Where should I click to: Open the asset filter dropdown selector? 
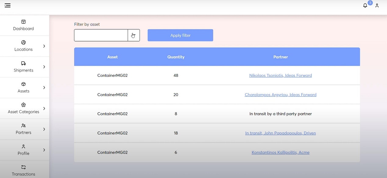point(133,35)
